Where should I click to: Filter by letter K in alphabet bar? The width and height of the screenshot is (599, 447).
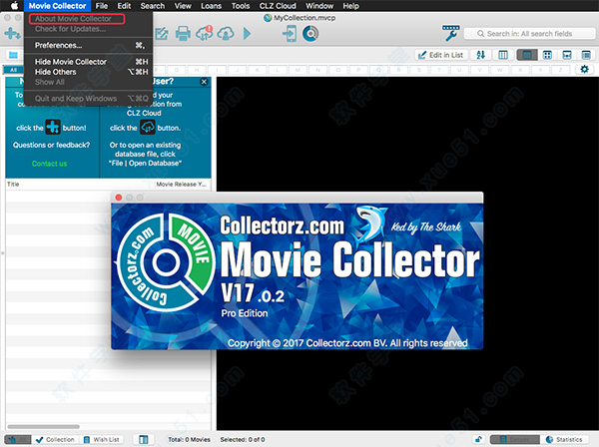coord(258,70)
